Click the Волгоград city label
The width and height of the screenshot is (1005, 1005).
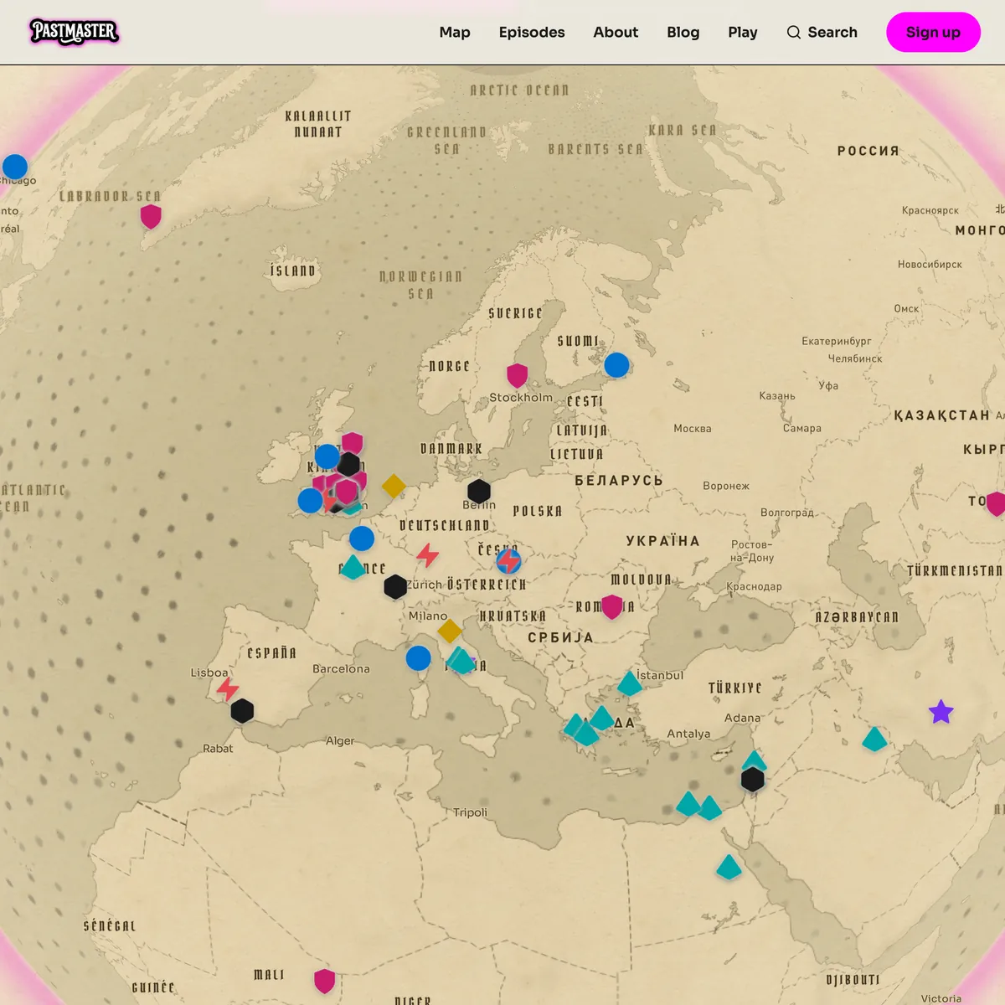point(787,513)
